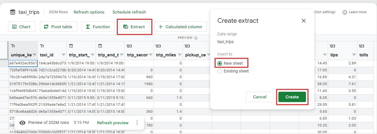Click the Schedule refresh link
The height and width of the screenshot is (134, 377).
tap(129, 12)
